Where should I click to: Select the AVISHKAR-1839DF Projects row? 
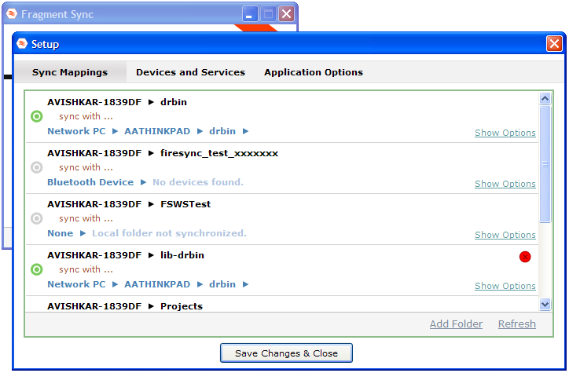click(x=125, y=306)
